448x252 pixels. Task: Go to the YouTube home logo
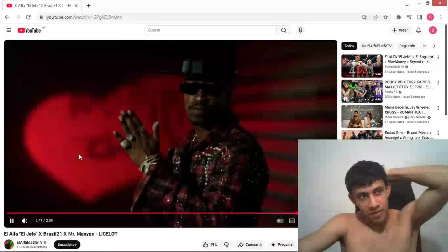tap(29, 30)
